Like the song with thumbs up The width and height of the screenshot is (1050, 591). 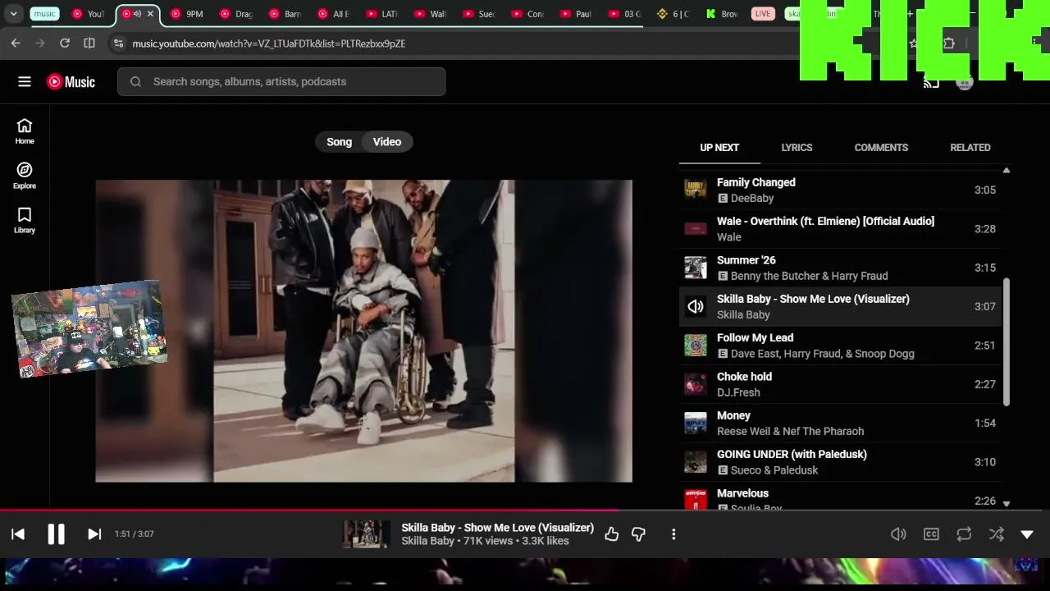612,534
